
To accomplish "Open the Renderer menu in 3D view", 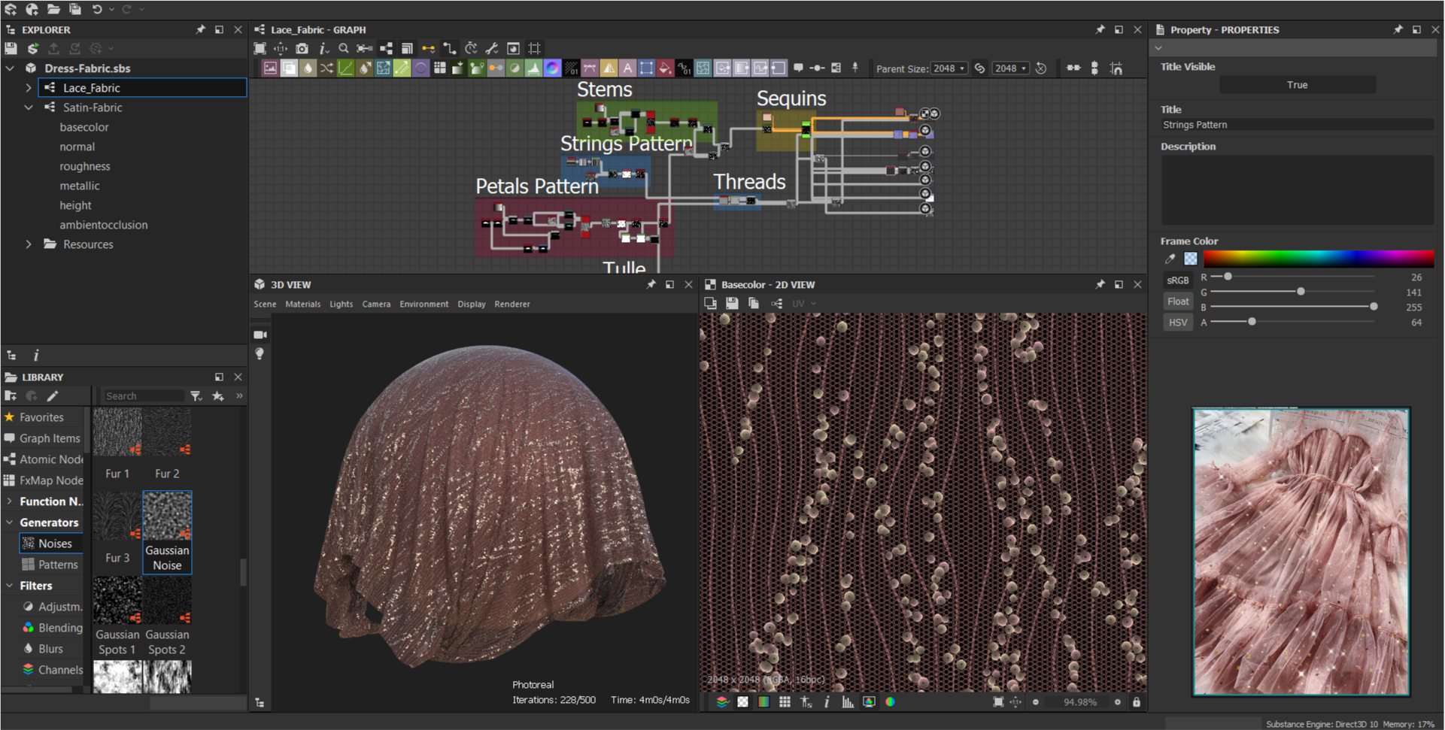I will pos(512,304).
